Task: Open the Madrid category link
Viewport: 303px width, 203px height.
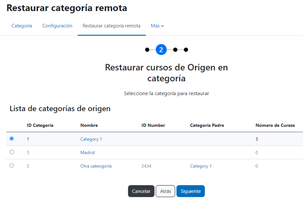Action: click(88, 153)
